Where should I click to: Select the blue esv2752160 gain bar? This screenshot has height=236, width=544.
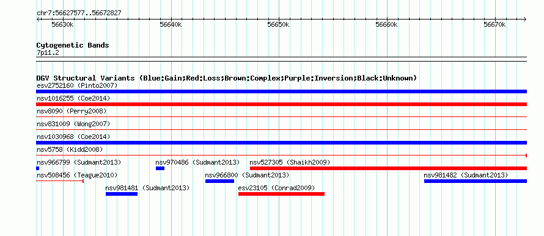(x=281, y=91)
